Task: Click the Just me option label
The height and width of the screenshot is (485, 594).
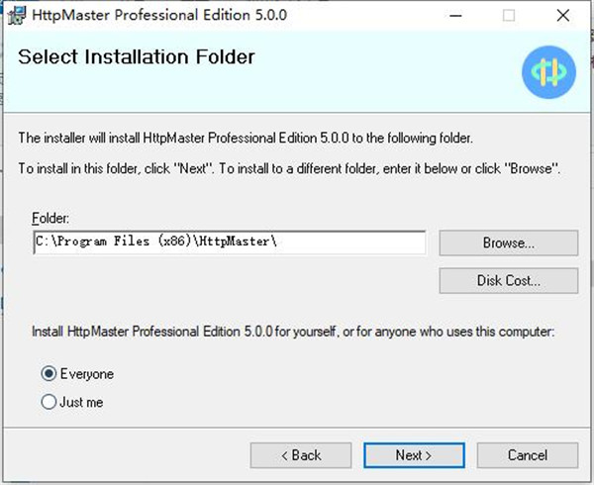Action: [81, 402]
